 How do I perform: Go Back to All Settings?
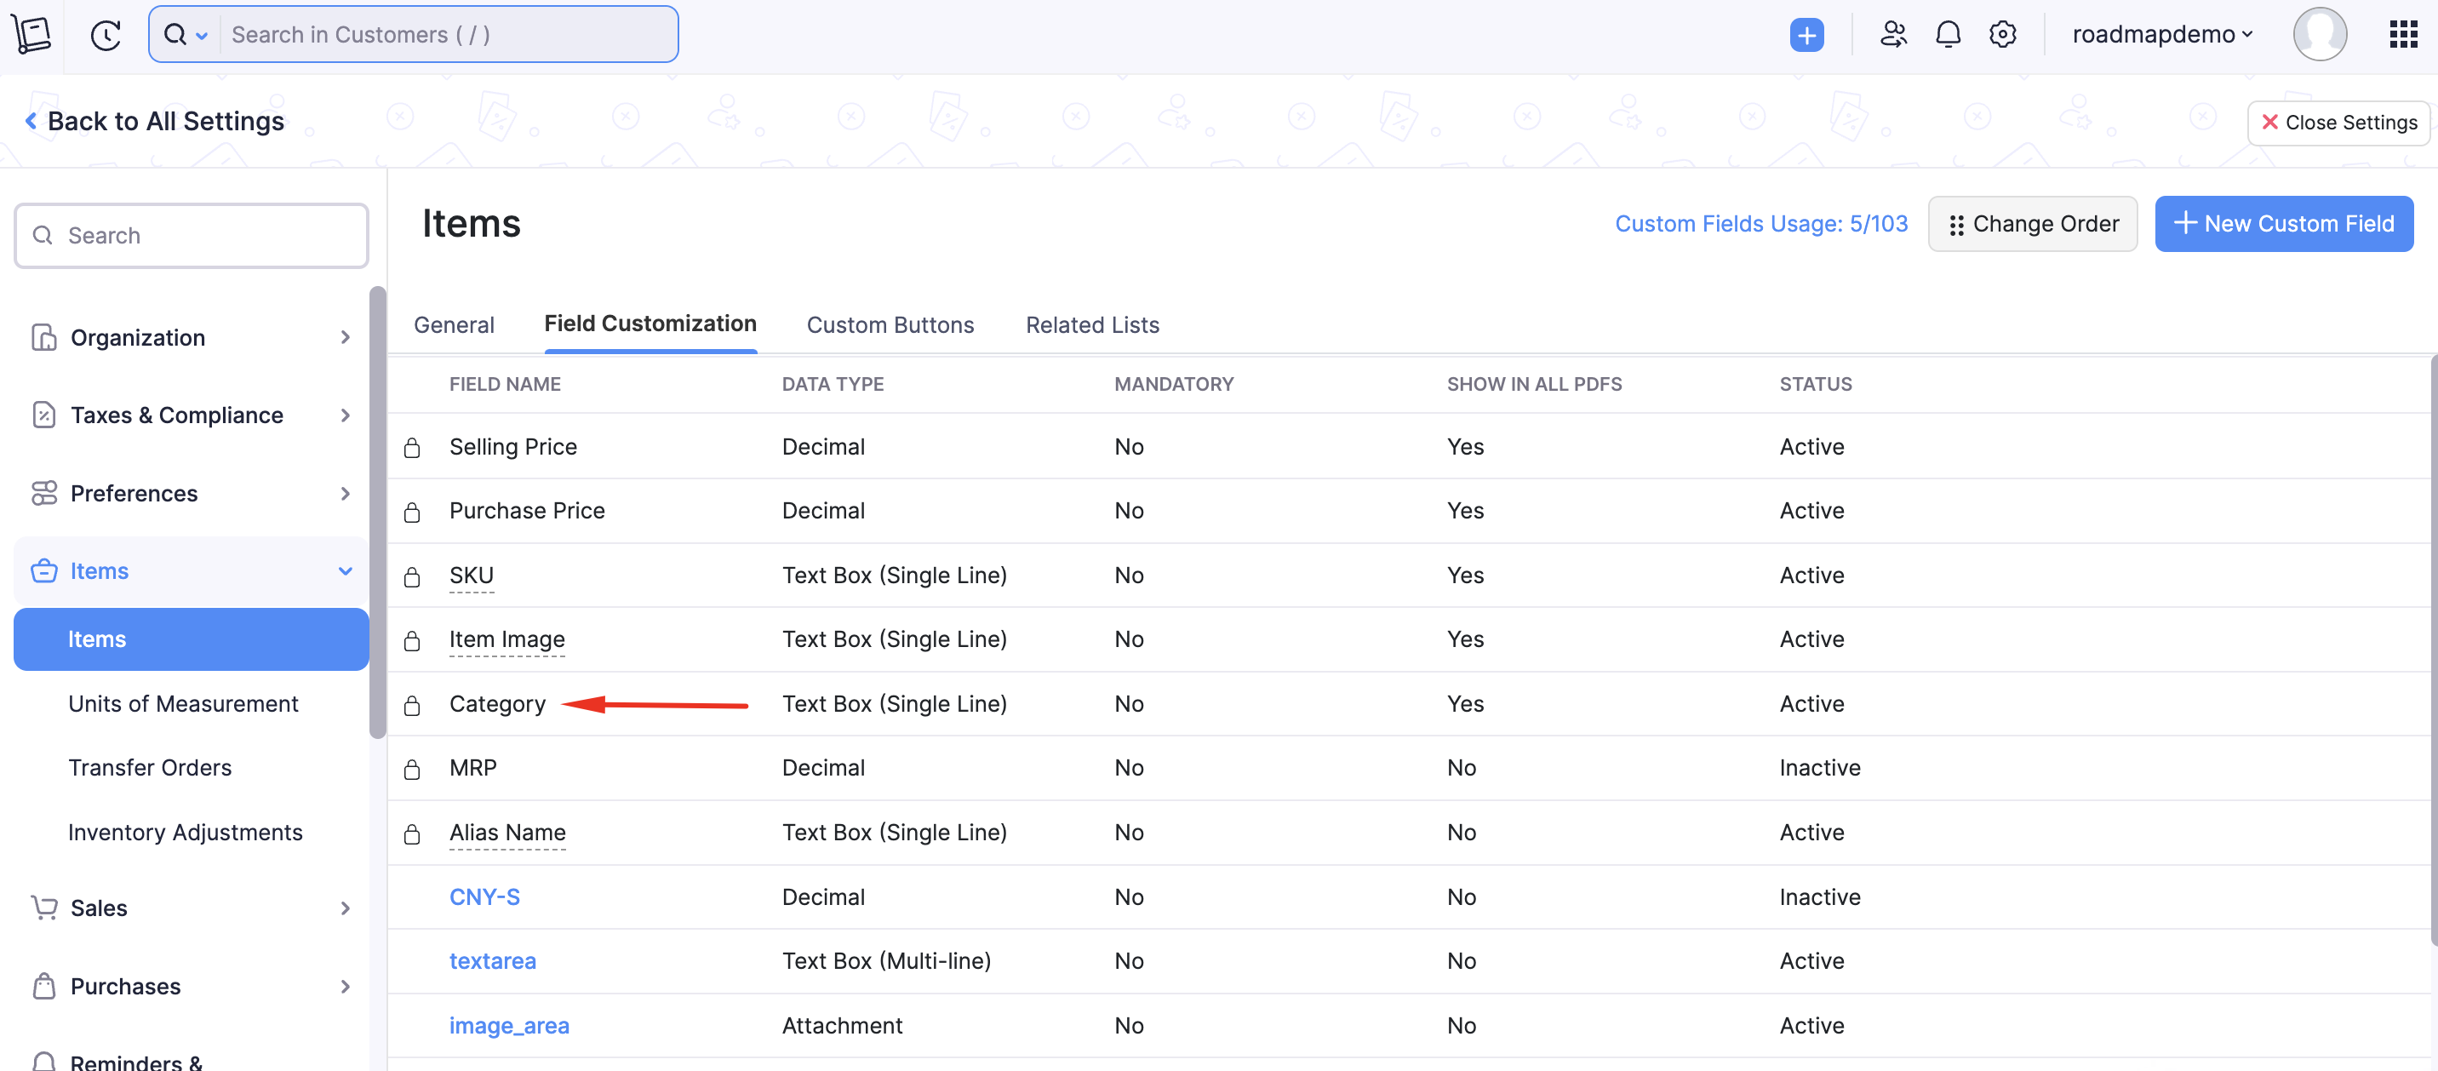click(154, 121)
